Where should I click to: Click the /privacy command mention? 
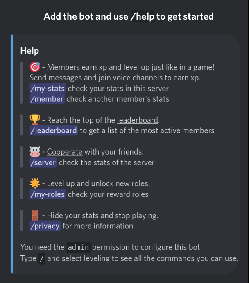[45, 226]
